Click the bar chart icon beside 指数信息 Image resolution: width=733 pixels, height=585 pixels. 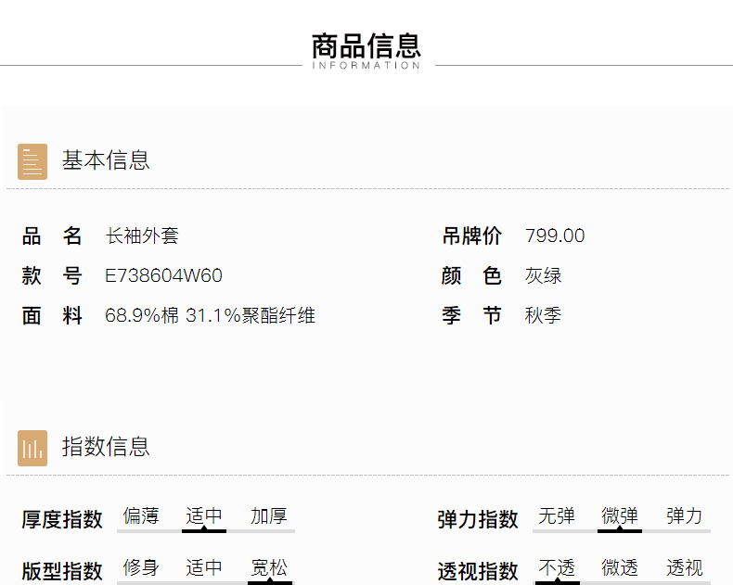(32, 448)
